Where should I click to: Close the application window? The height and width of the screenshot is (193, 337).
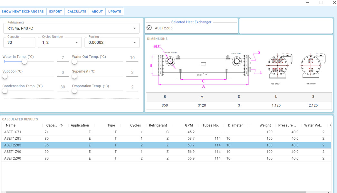coord(334,3)
